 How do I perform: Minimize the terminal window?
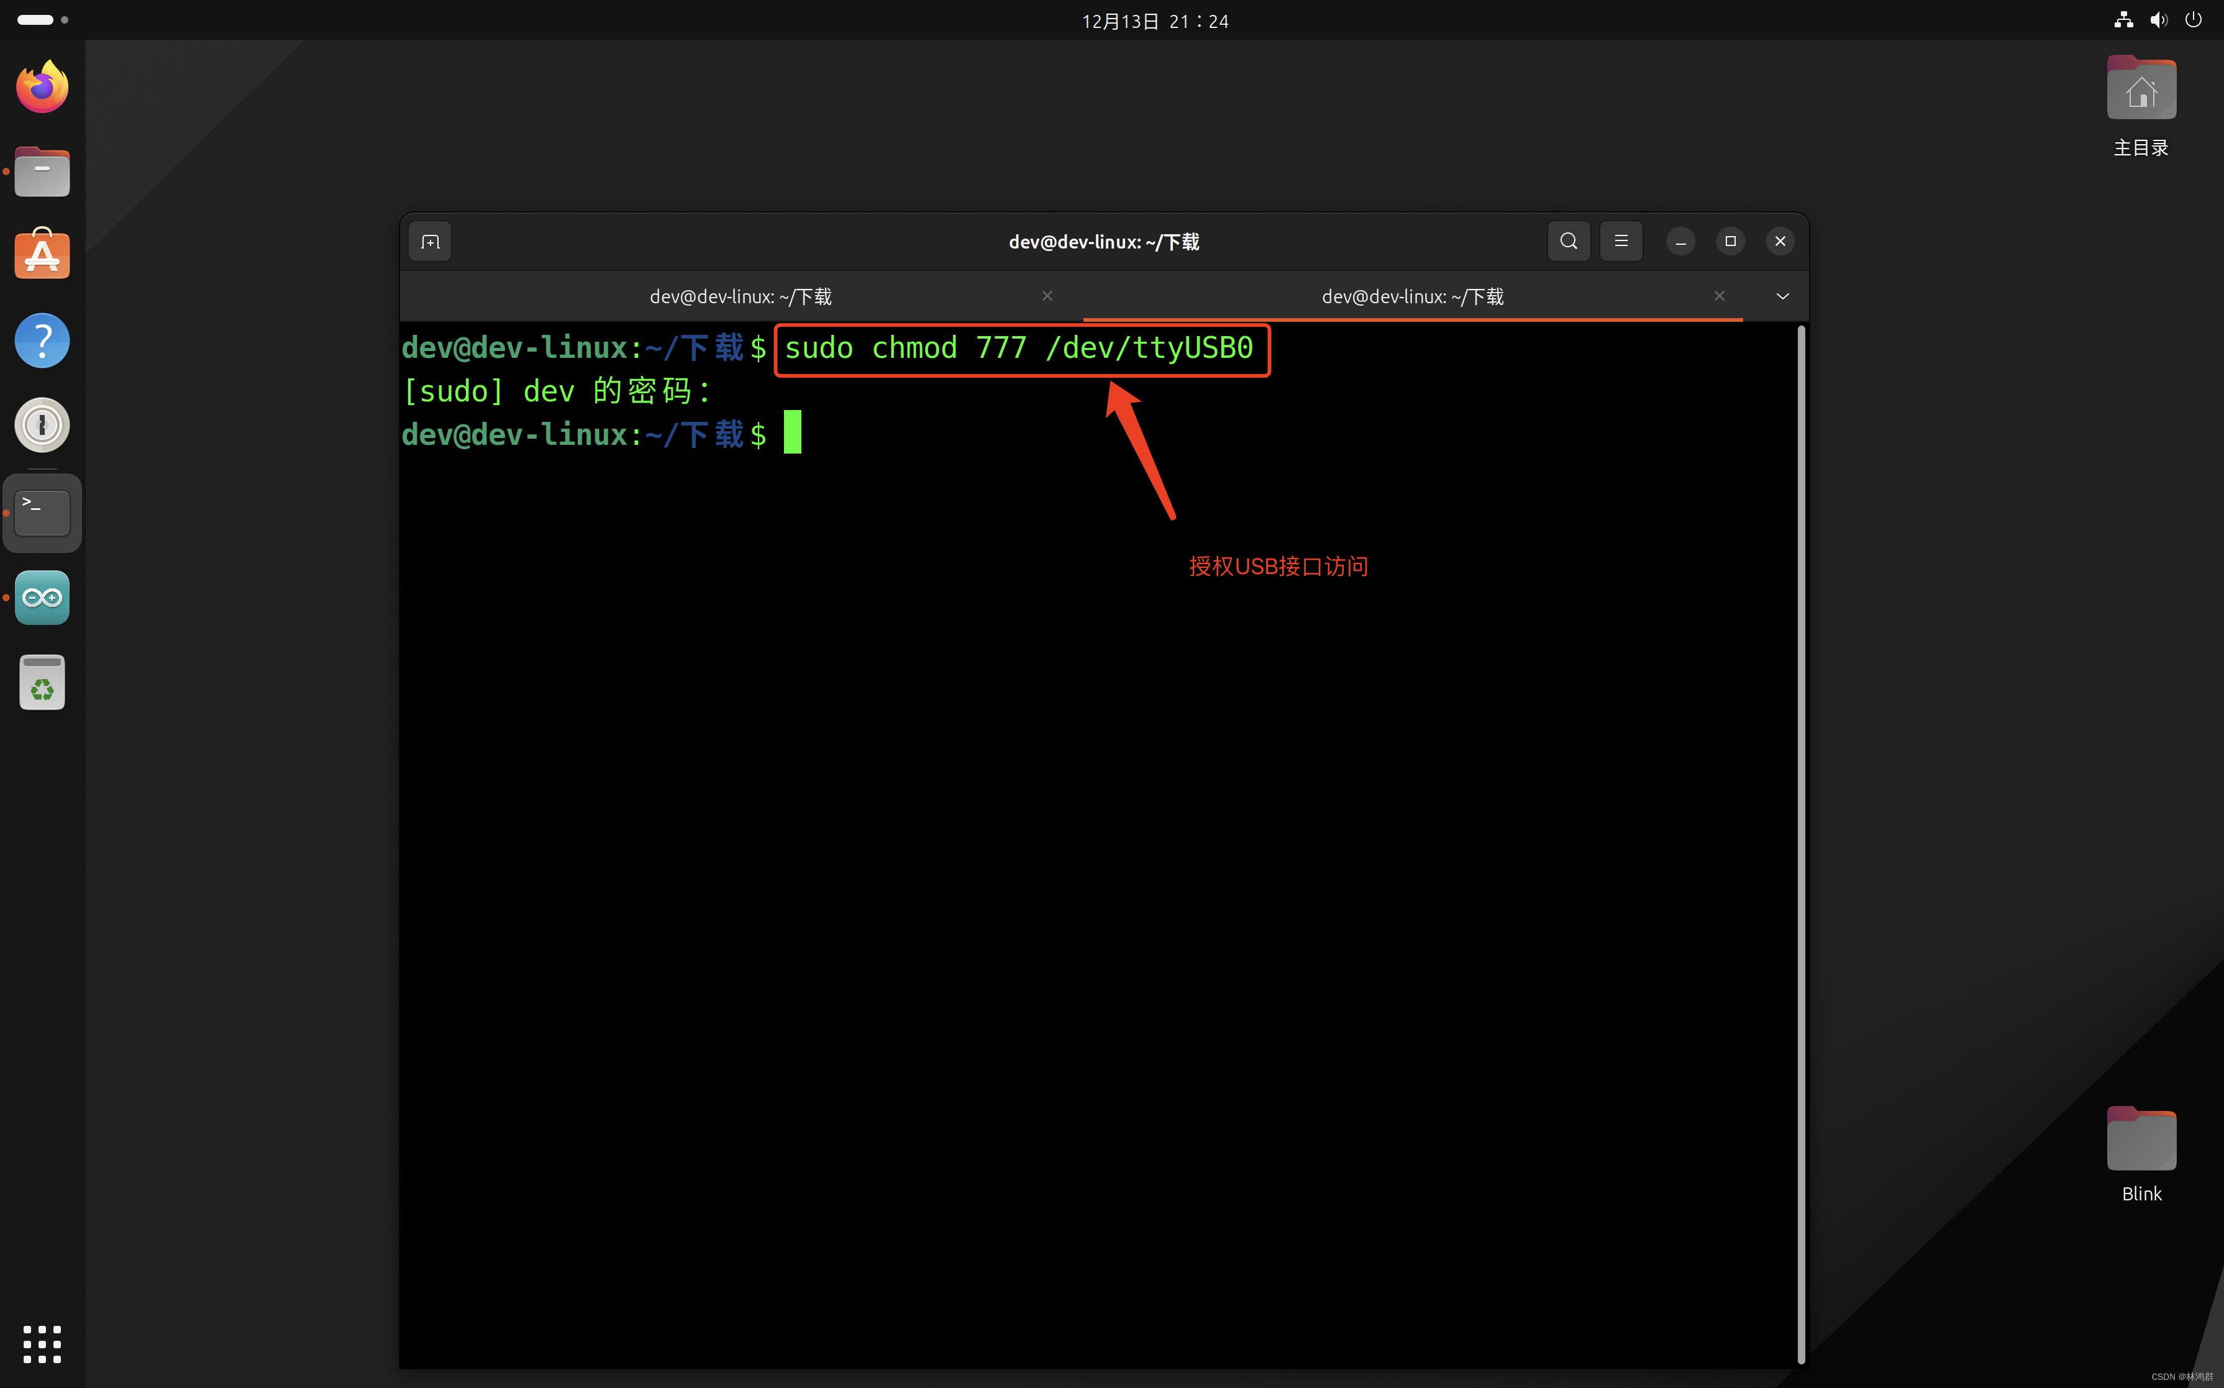[1680, 242]
